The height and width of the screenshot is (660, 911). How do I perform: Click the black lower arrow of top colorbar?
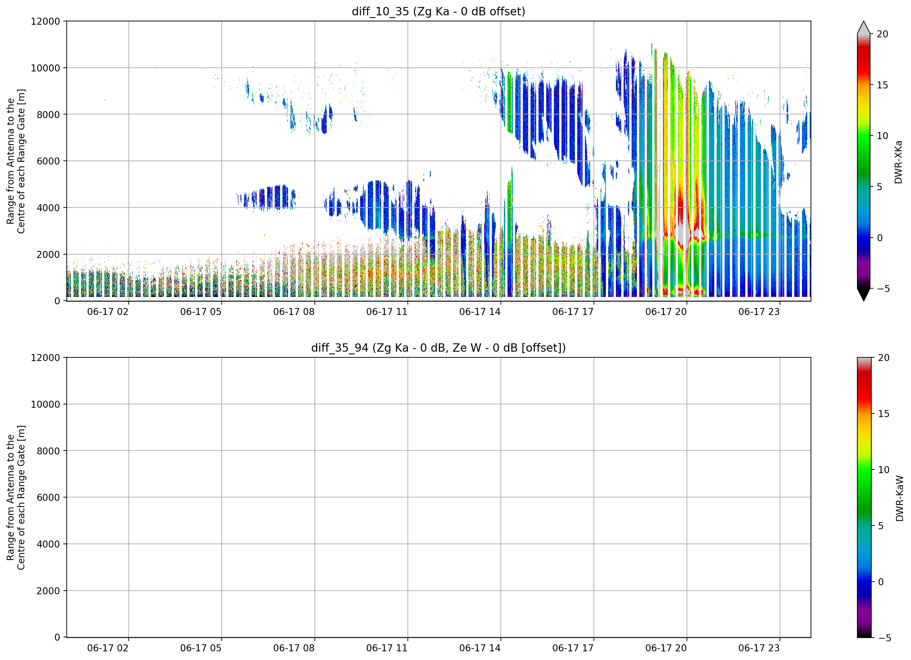click(864, 294)
